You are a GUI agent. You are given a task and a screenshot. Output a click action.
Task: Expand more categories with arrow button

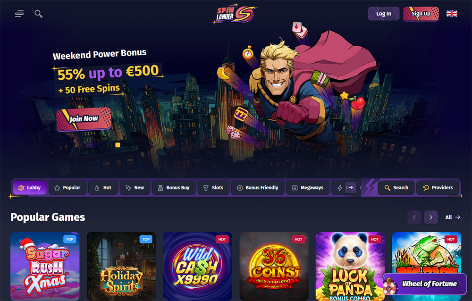pos(351,187)
